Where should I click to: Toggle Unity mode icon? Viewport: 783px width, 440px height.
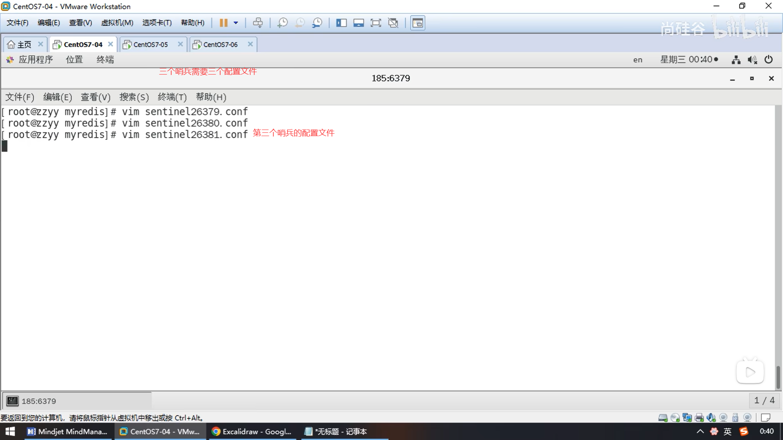point(393,23)
